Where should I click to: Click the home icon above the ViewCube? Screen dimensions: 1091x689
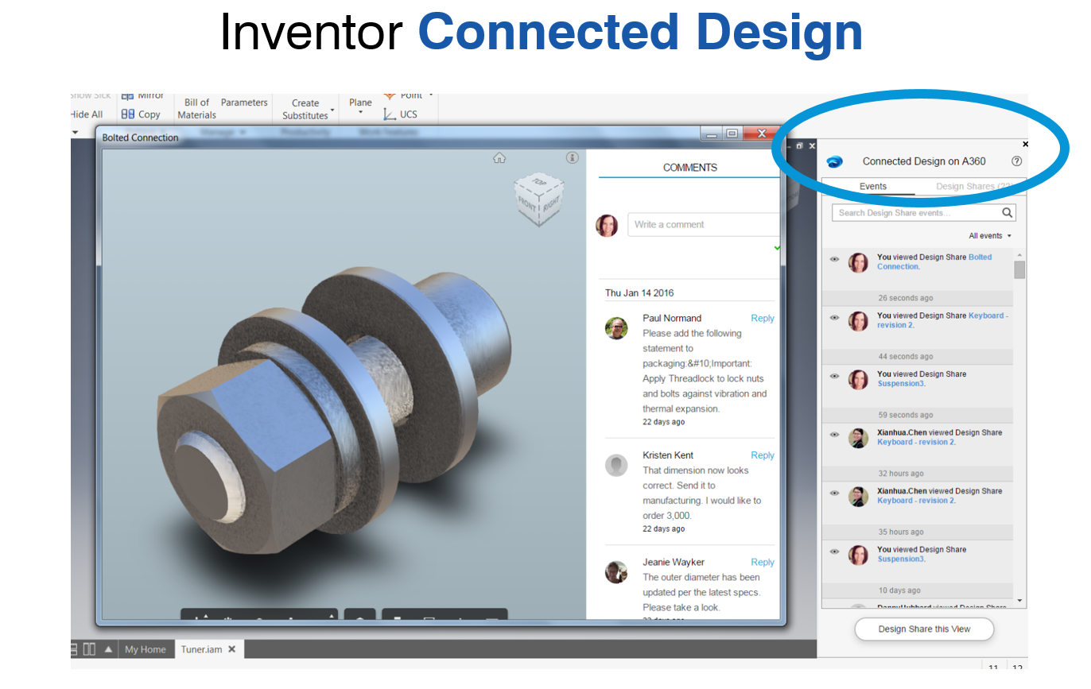(499, 157)
